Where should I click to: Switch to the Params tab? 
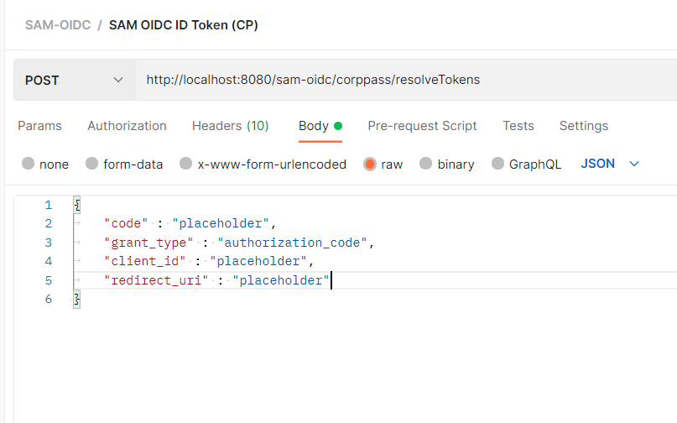click(39, 126)
